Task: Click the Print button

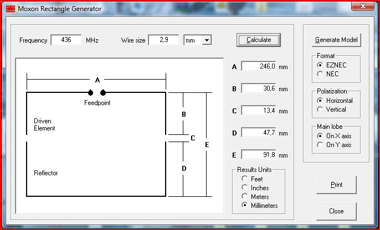Action: click(x=336, y=185)
